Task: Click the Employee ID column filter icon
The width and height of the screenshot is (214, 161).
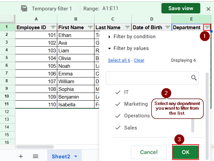Action: pos(53,28)
